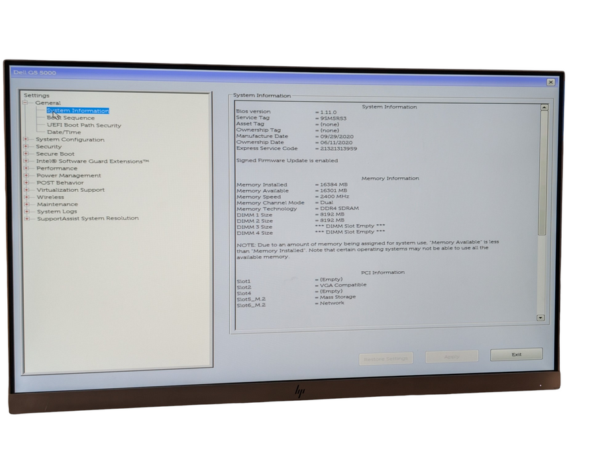Collapse the General tree node

(26, 103)
